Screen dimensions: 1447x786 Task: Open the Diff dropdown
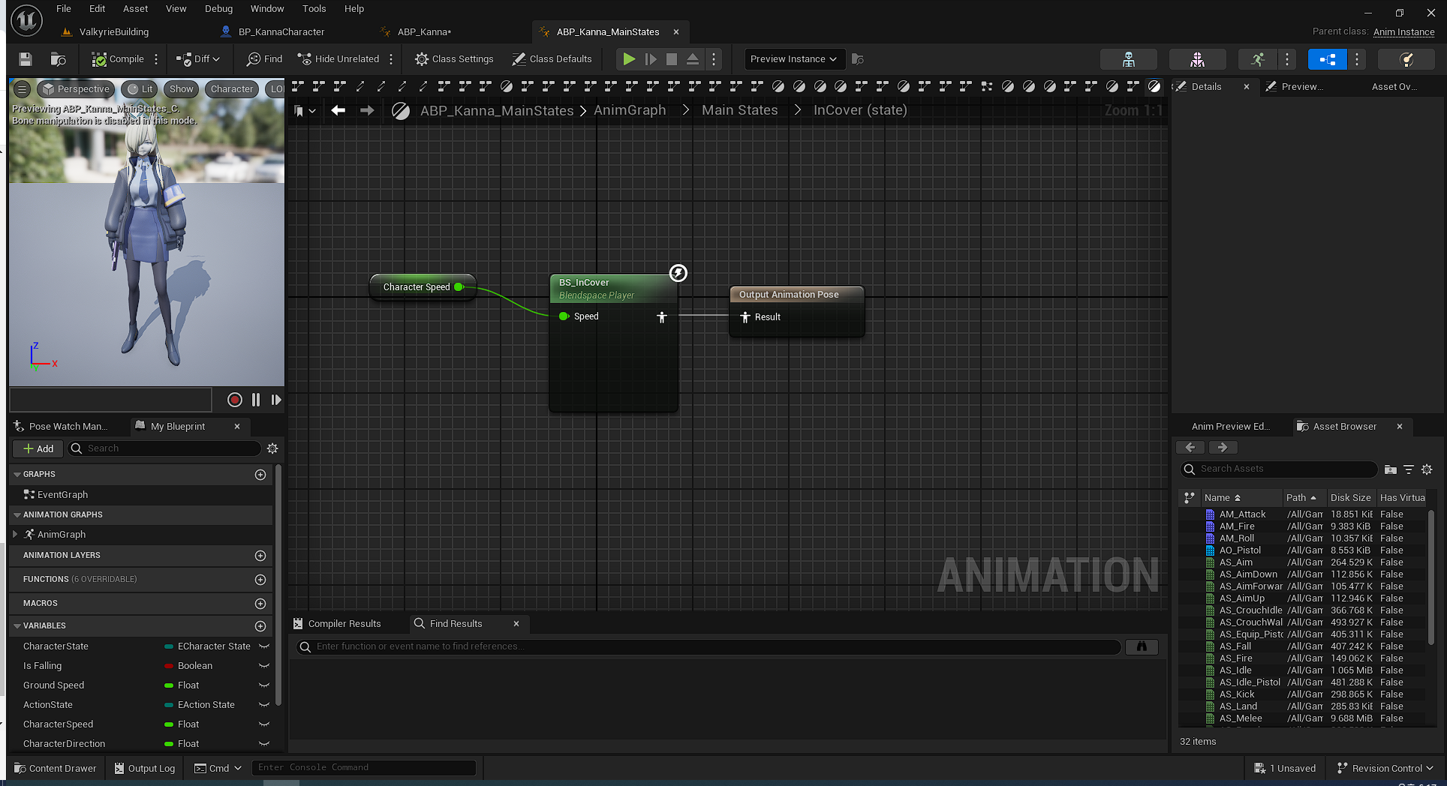197,59
